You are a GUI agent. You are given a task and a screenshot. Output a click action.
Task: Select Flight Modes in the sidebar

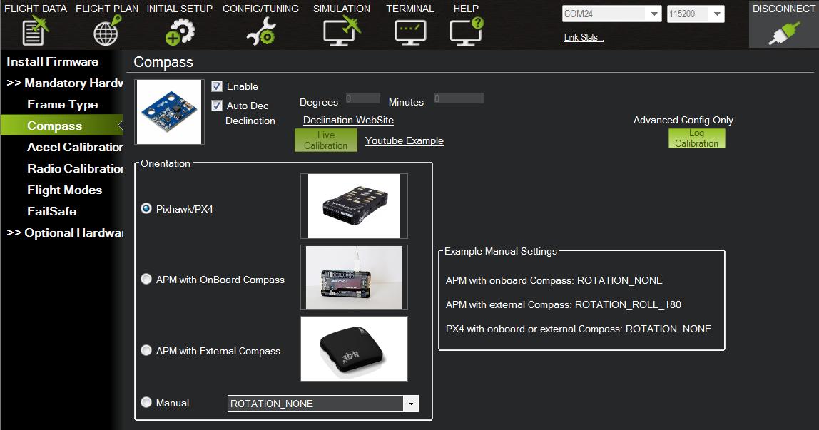coord(64,190)
